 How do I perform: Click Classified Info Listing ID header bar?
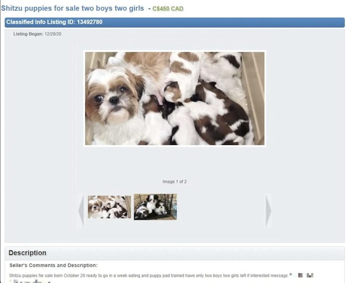point(175,22)
